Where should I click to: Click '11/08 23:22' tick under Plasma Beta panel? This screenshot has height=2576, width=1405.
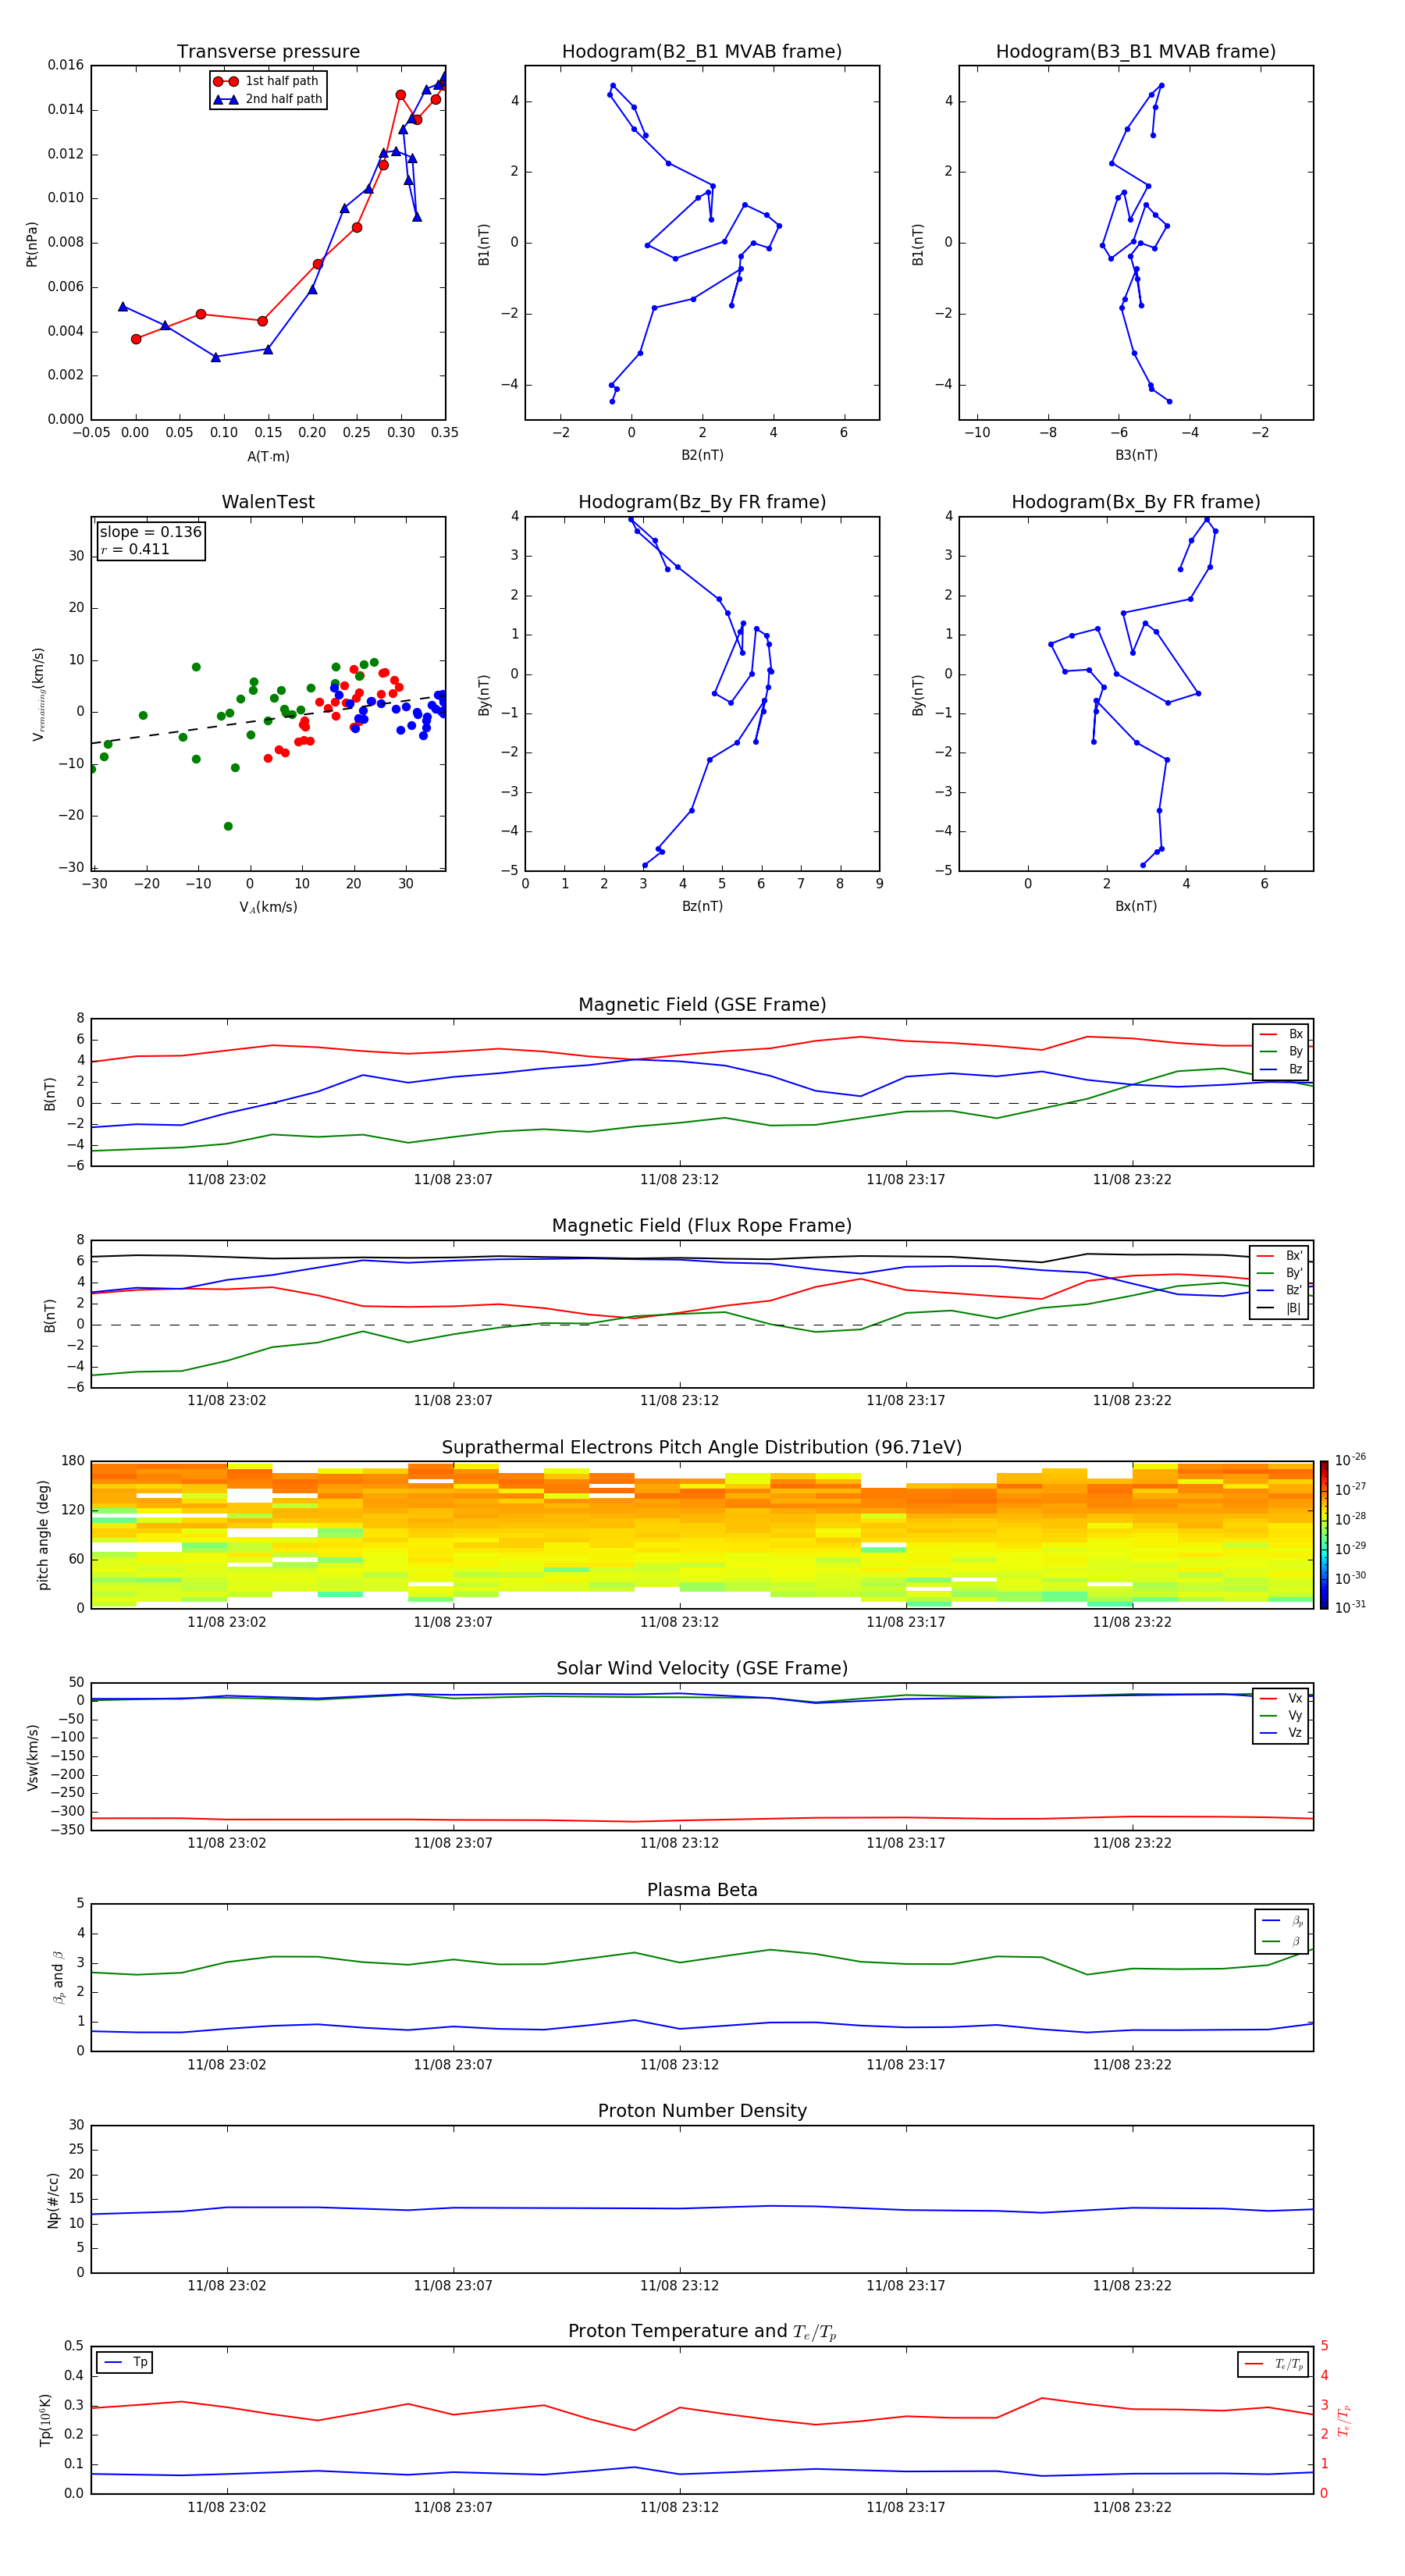(1132, 2064)
